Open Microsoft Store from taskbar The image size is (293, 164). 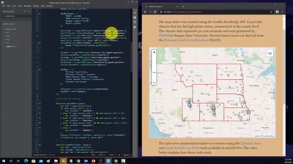click(33, 161)
